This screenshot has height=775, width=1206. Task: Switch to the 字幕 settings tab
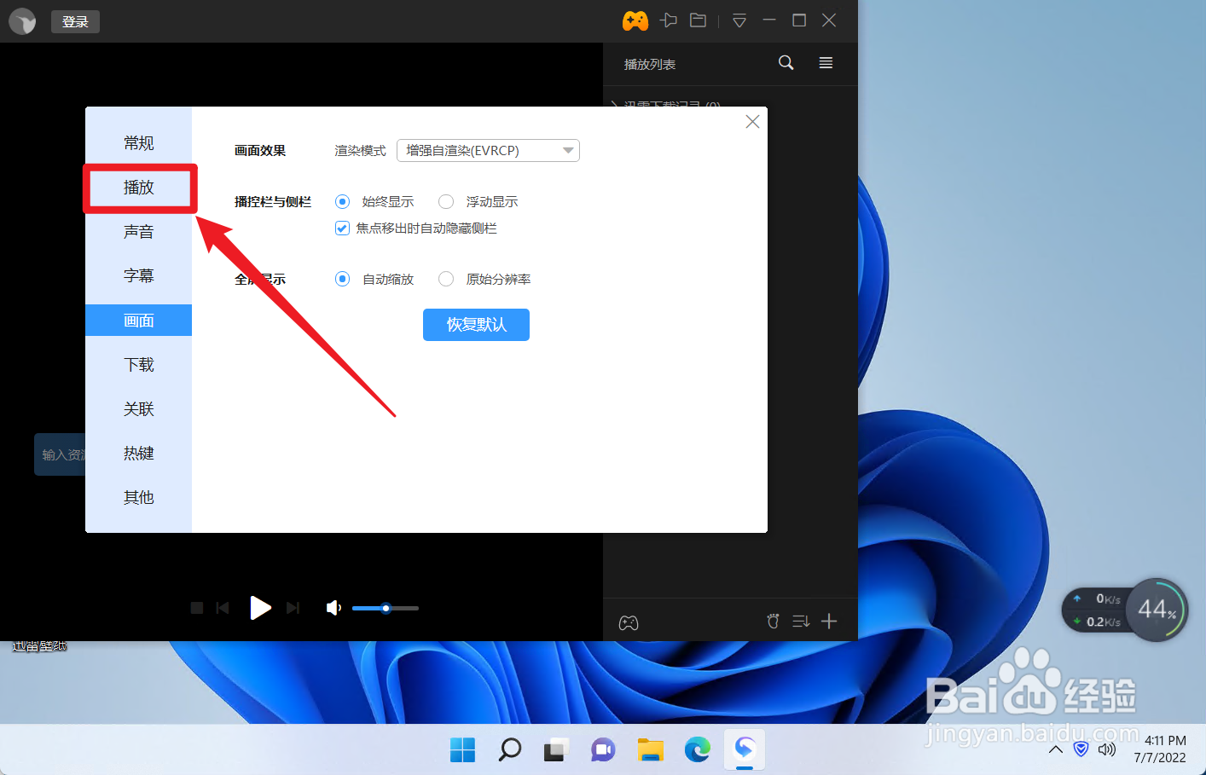point(138,275)
